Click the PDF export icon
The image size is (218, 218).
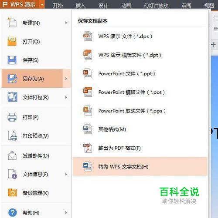tap(88, 148)
